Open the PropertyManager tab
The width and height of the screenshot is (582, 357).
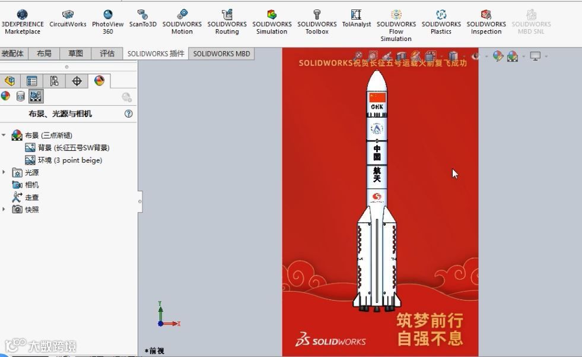[x=32, y=81]
